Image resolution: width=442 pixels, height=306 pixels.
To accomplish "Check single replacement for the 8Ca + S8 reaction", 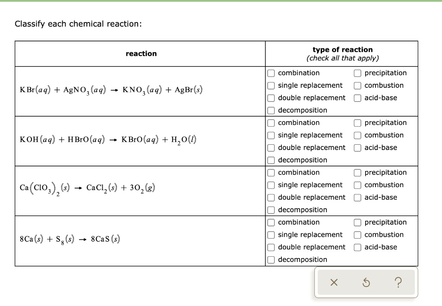I will pos(271,235).
